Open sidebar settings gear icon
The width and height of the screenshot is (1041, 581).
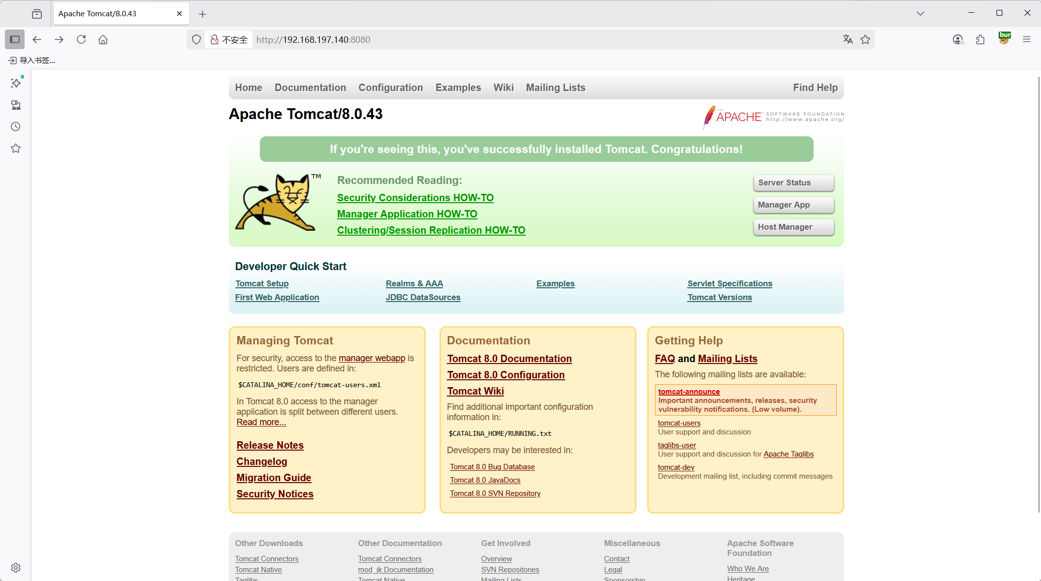(16, 567)
